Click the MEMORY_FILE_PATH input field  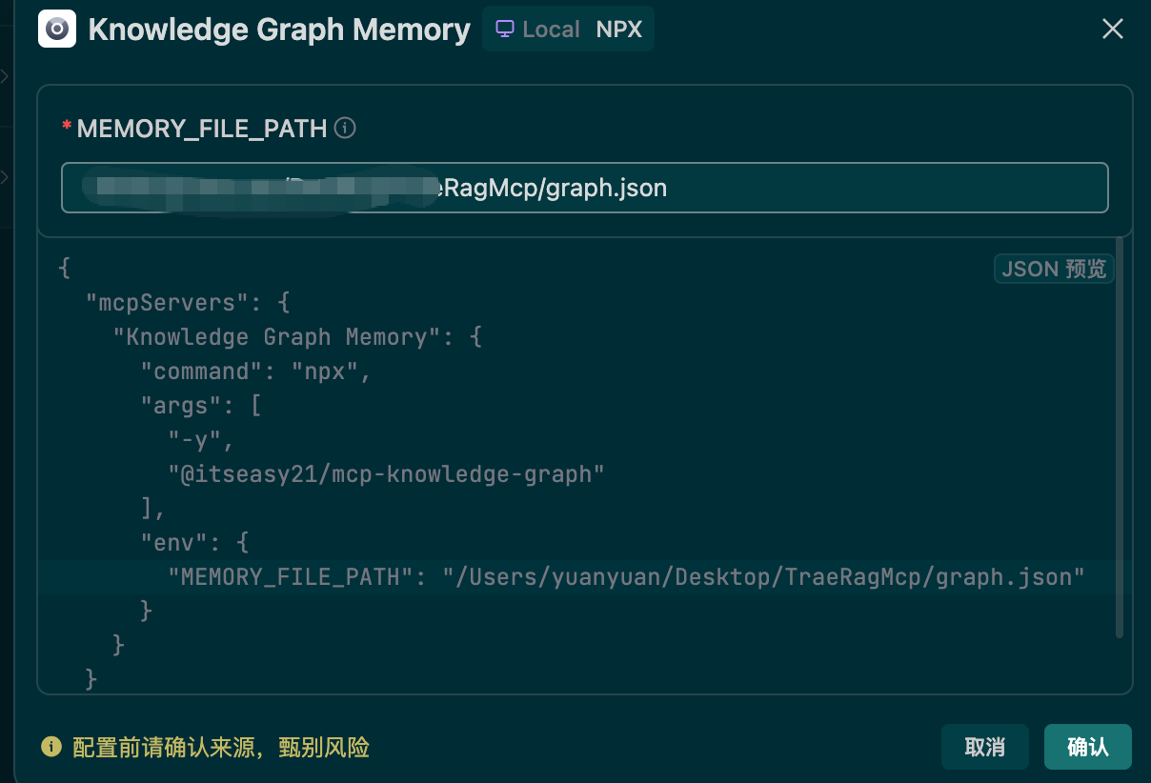[x=584, y=188]
